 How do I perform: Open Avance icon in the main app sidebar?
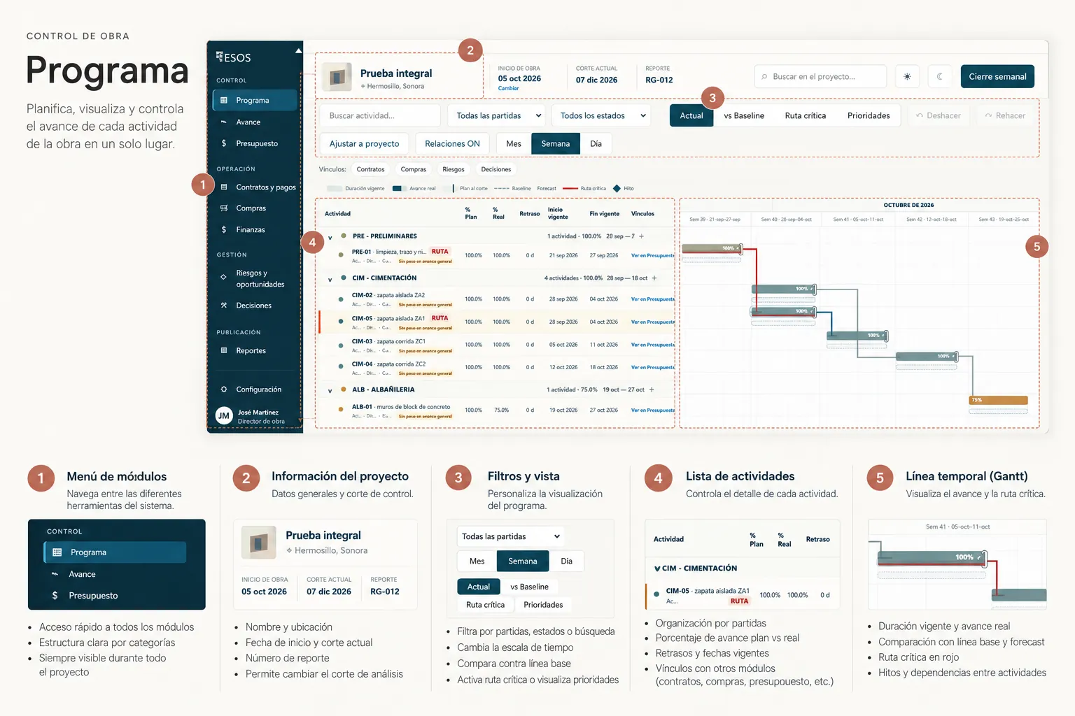pos(224,122)
